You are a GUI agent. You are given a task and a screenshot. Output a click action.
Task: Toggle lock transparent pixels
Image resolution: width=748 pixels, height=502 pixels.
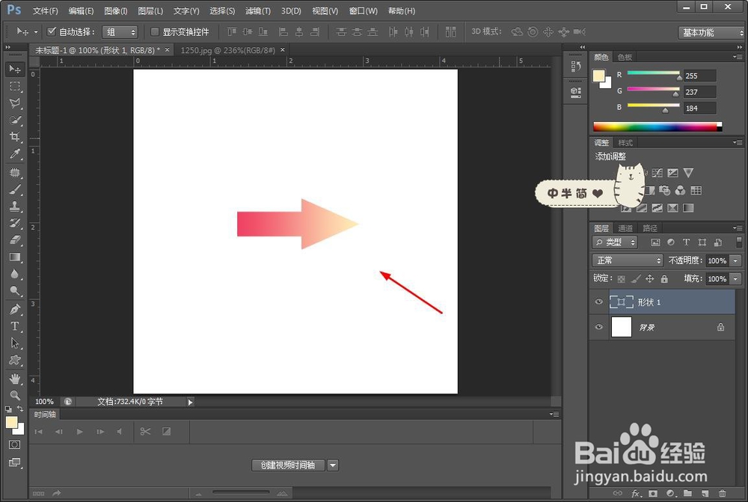click(x=621, y=279)
